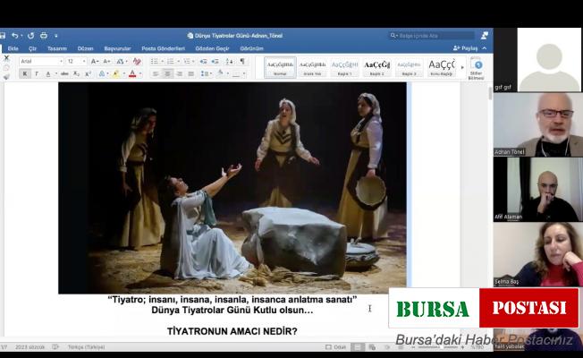Apply the red font color button
The height and width of the screenshot is (358, 583).
point(132,73)
